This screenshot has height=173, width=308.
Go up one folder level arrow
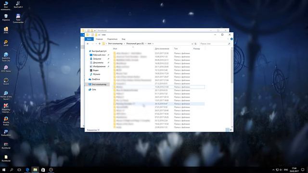[x=100, y=44]
